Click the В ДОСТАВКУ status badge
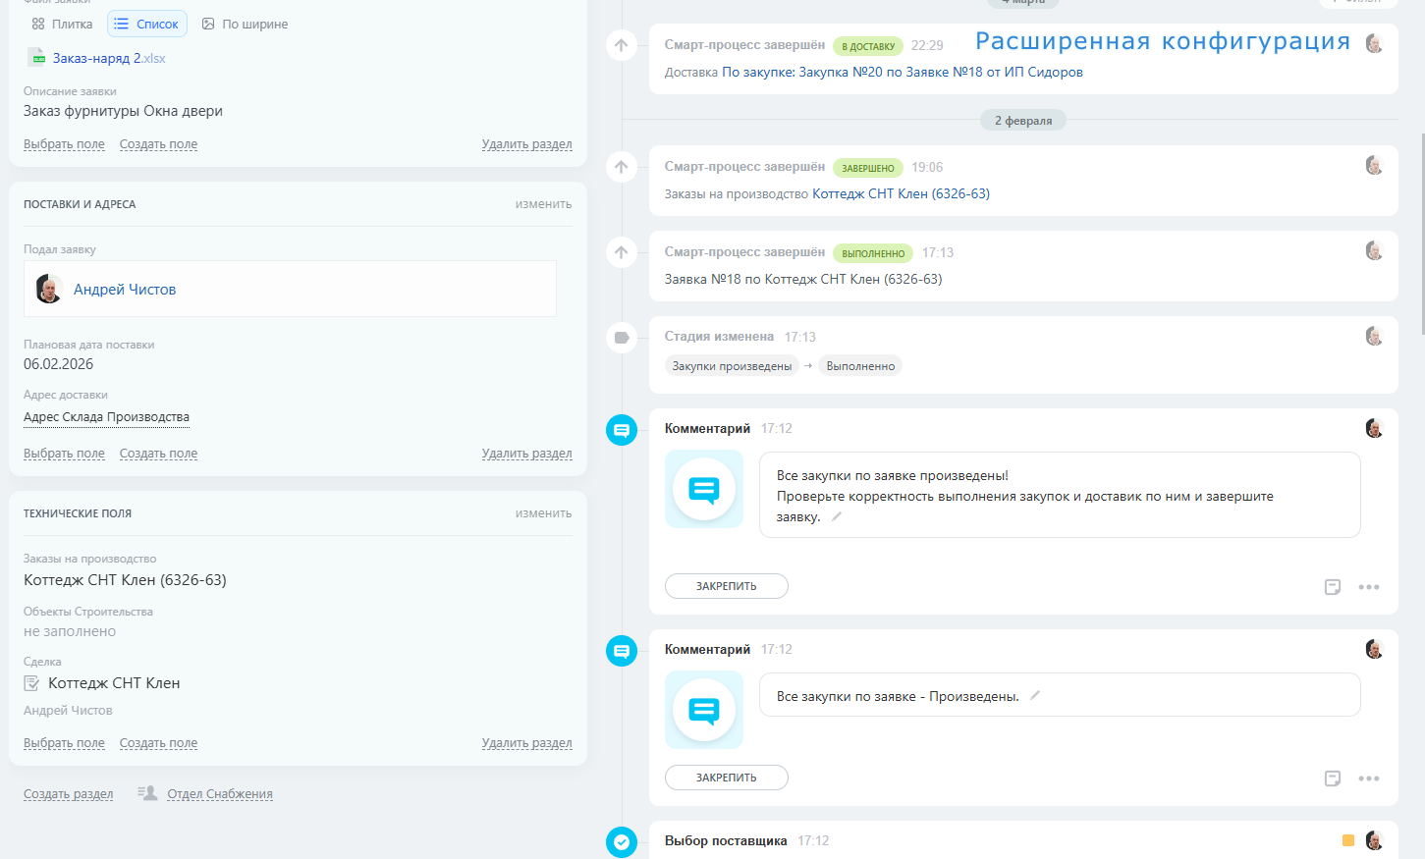This screenshot has height=859, width=1425. tap(868, 46)
